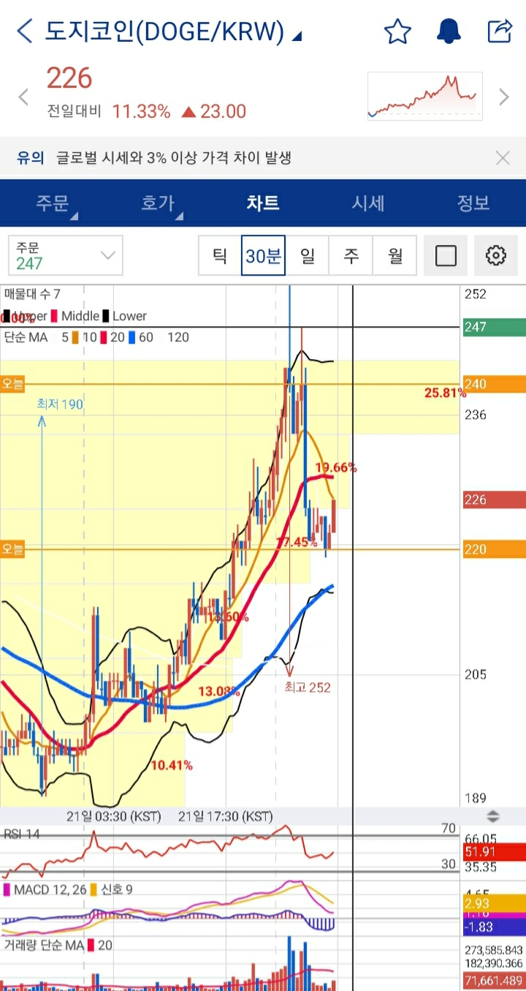Image resolution: width=526 pixels, height=991 pixels.
Task: Tap the 71,661.489 volume value tag
Action: (x=494, y=981)
